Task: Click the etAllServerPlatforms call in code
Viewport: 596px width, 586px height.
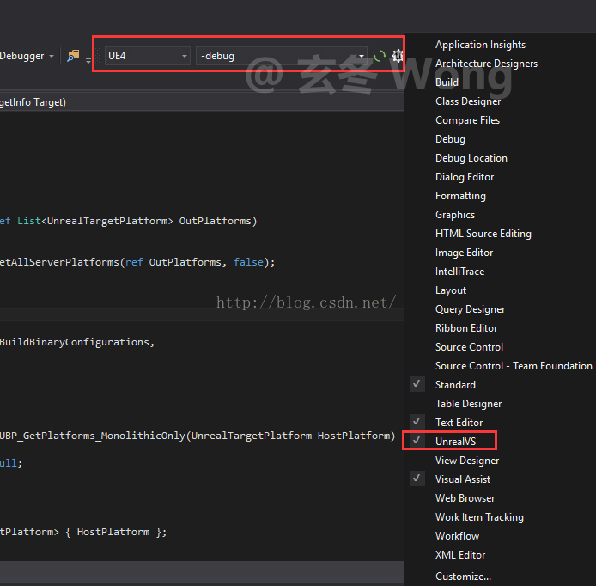Action: click(x=59, y=262)
